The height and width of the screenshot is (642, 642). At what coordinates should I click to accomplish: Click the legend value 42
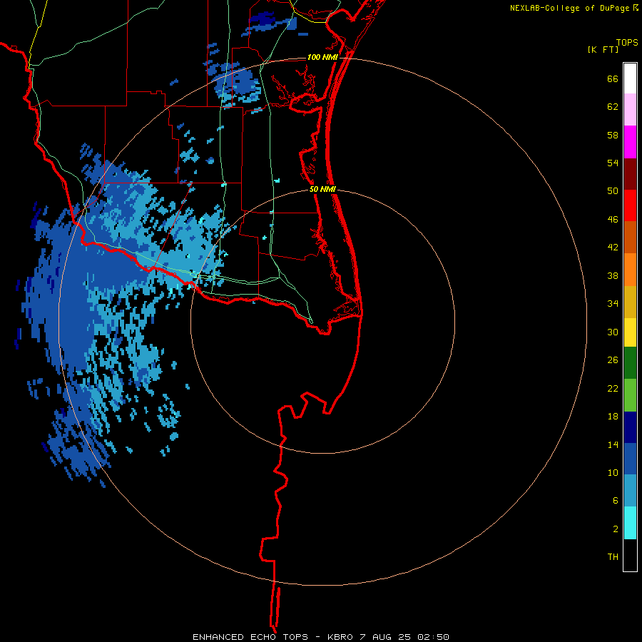pyautogui.click(x=613, y=248)
